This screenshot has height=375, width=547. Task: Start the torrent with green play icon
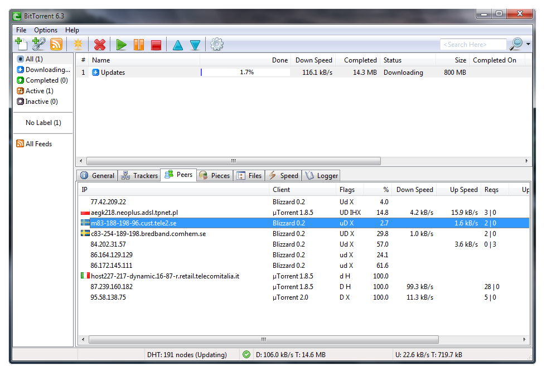tap(121, 45)
